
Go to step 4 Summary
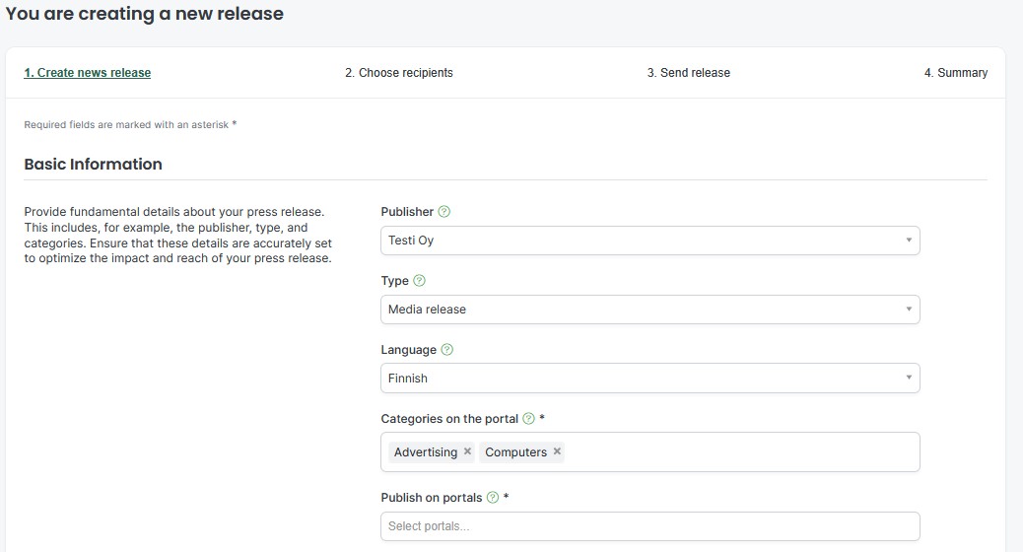[x=956, y=72]
